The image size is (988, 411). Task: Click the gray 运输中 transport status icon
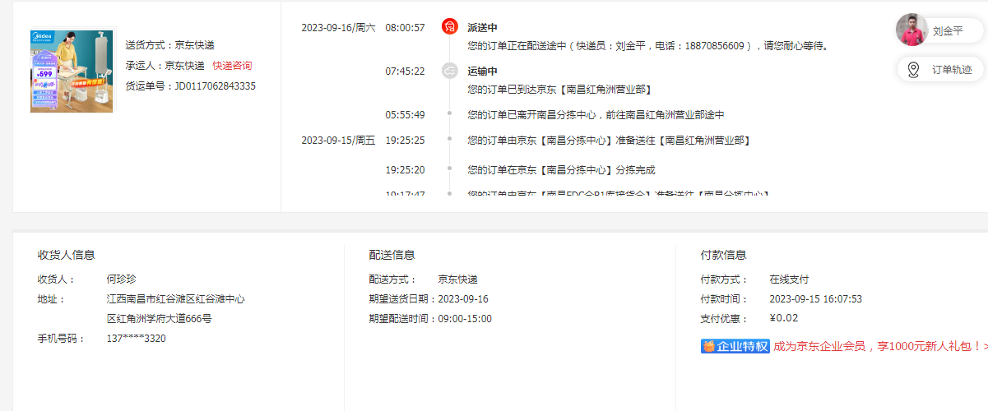click(x=449, y=71)
